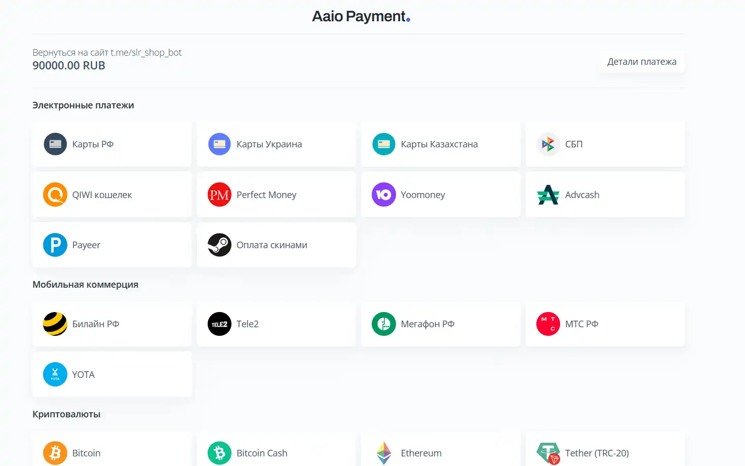This screenshot has height=466, width=745.
Task: Choose Оплата скинами label
Action: 272,245
